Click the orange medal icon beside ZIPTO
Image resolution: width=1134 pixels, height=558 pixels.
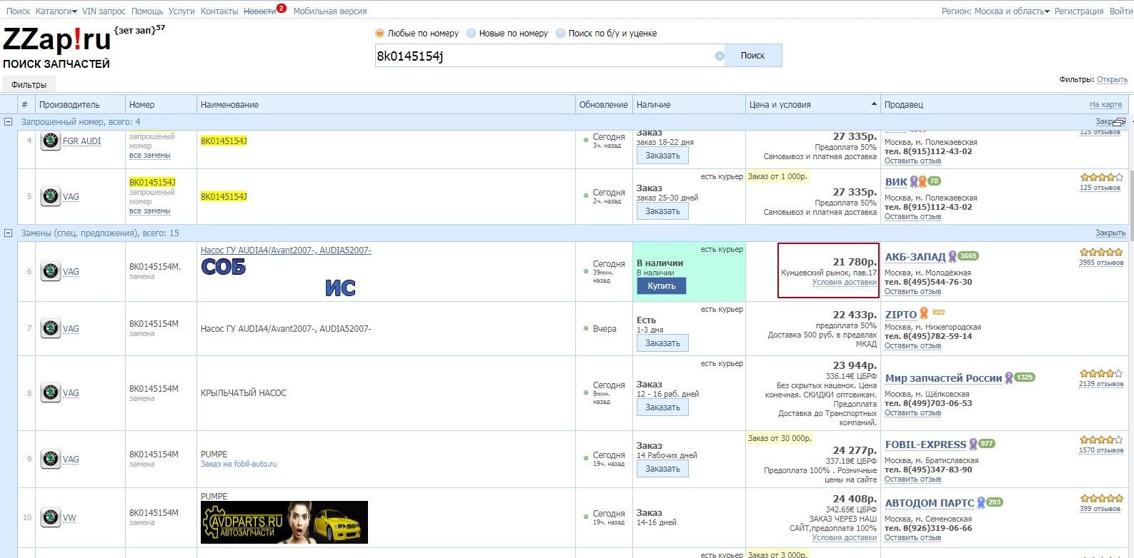click(924, 314)
